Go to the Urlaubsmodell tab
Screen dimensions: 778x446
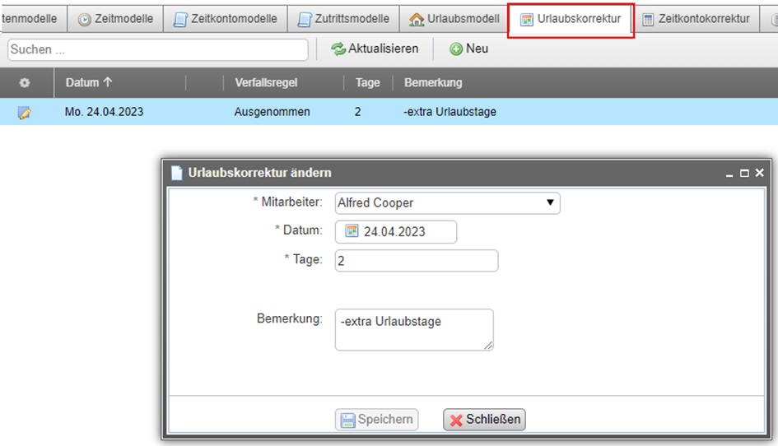[x=454, y=19]
